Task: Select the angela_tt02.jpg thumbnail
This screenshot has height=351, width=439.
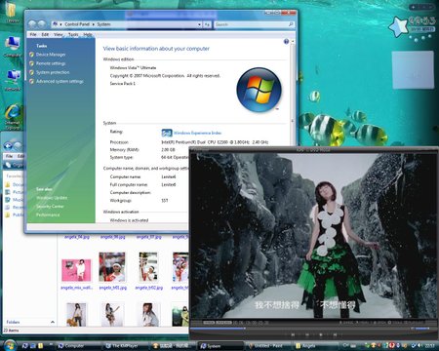Action: point(148,267)
